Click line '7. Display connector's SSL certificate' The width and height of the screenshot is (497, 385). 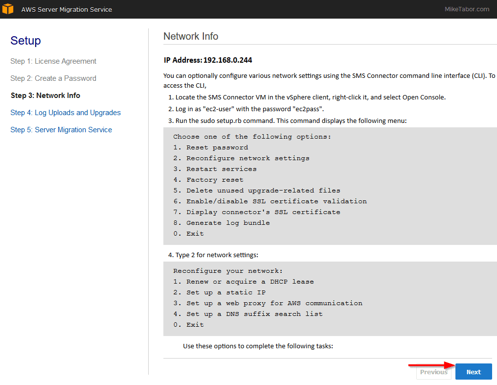[x=257, y=212]
